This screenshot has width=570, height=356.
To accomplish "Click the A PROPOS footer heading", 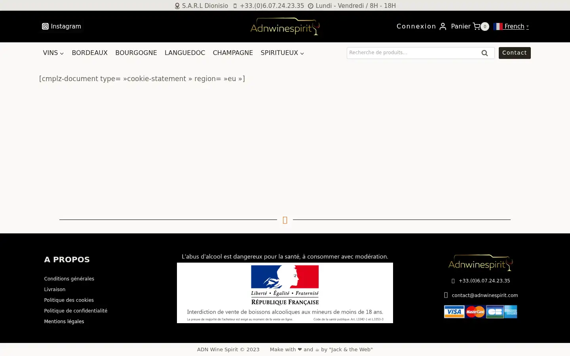I will click(x=67, y=260).
